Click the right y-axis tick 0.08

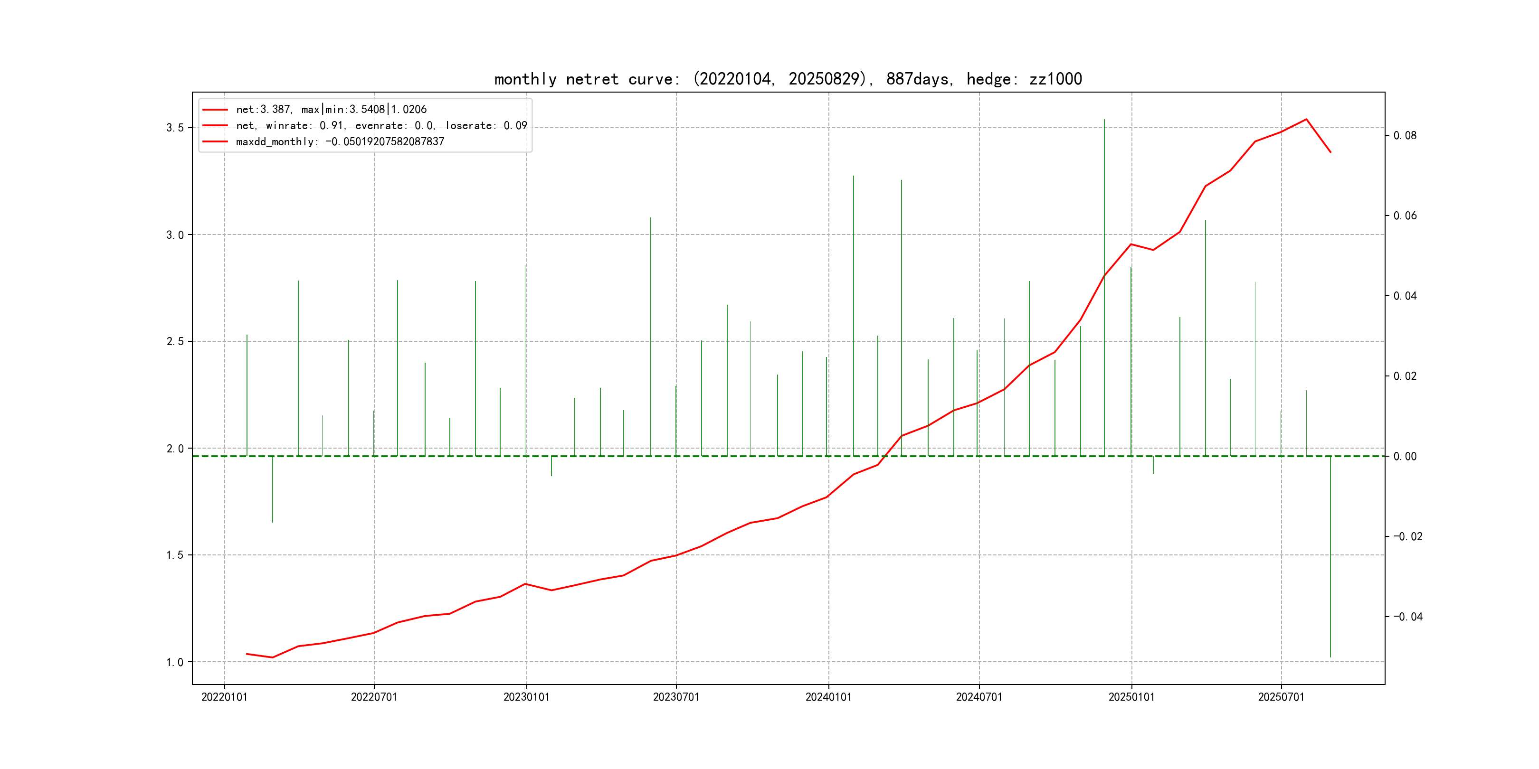[x=1405, y=136]
